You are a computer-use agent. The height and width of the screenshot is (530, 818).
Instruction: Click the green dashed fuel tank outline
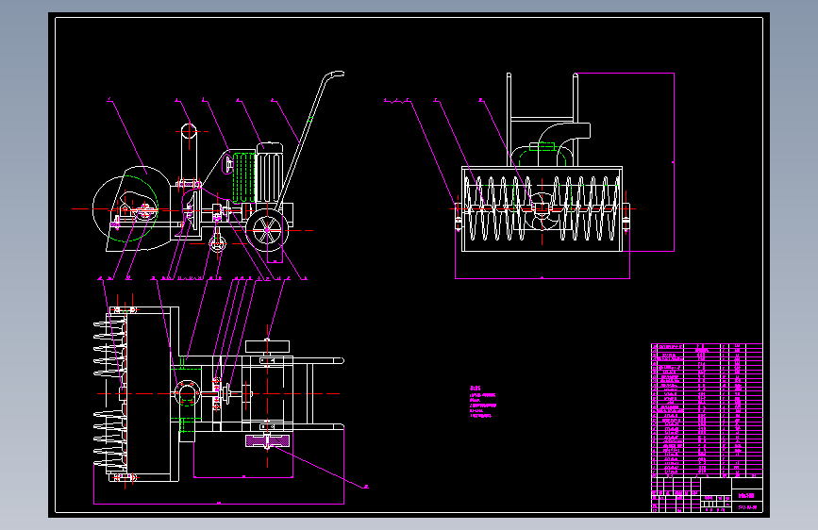[x=243, y=177]
